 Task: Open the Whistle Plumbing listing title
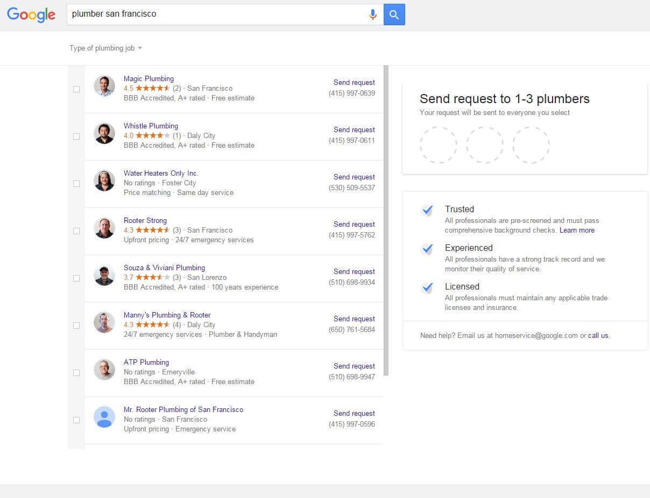click(151, 126)
